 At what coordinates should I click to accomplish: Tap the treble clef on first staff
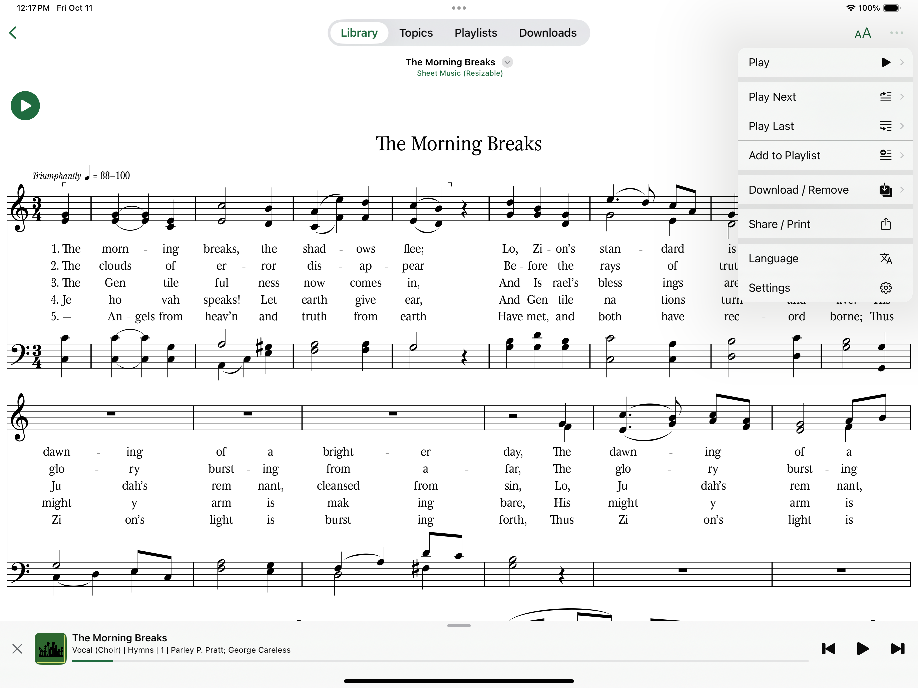19,208
